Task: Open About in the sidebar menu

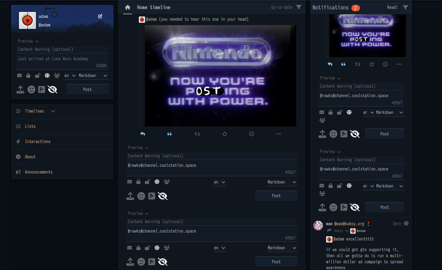Action: pos(62,157)
